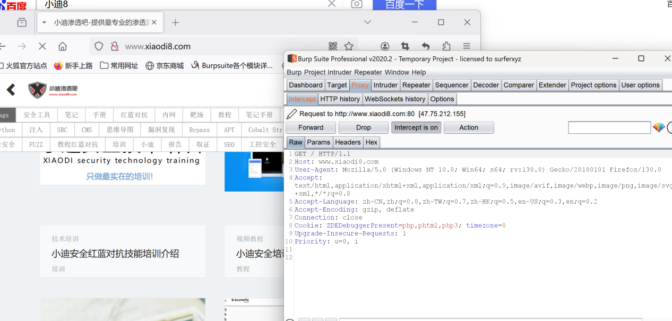Open the Action dropdown button
The image size is (672, 321).
tap(469, 127)
